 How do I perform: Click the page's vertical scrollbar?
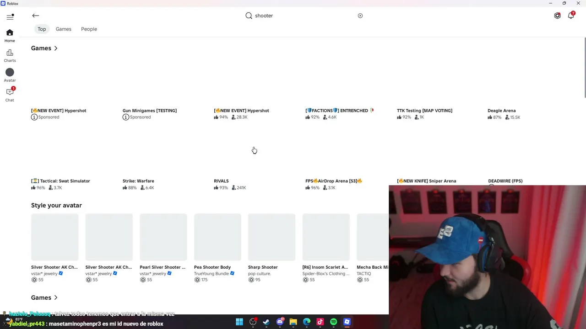585,68
